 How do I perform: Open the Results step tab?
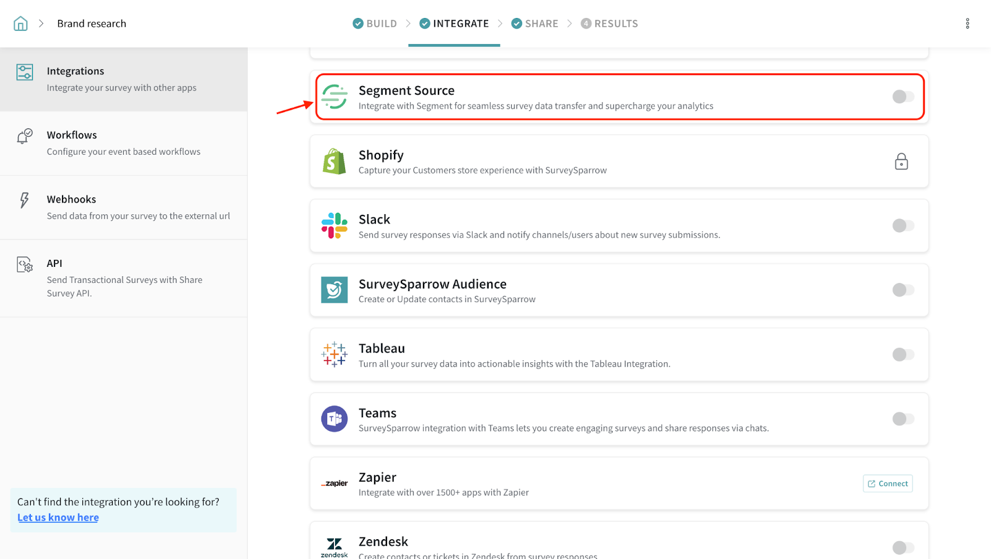click(x=609, y=24)
